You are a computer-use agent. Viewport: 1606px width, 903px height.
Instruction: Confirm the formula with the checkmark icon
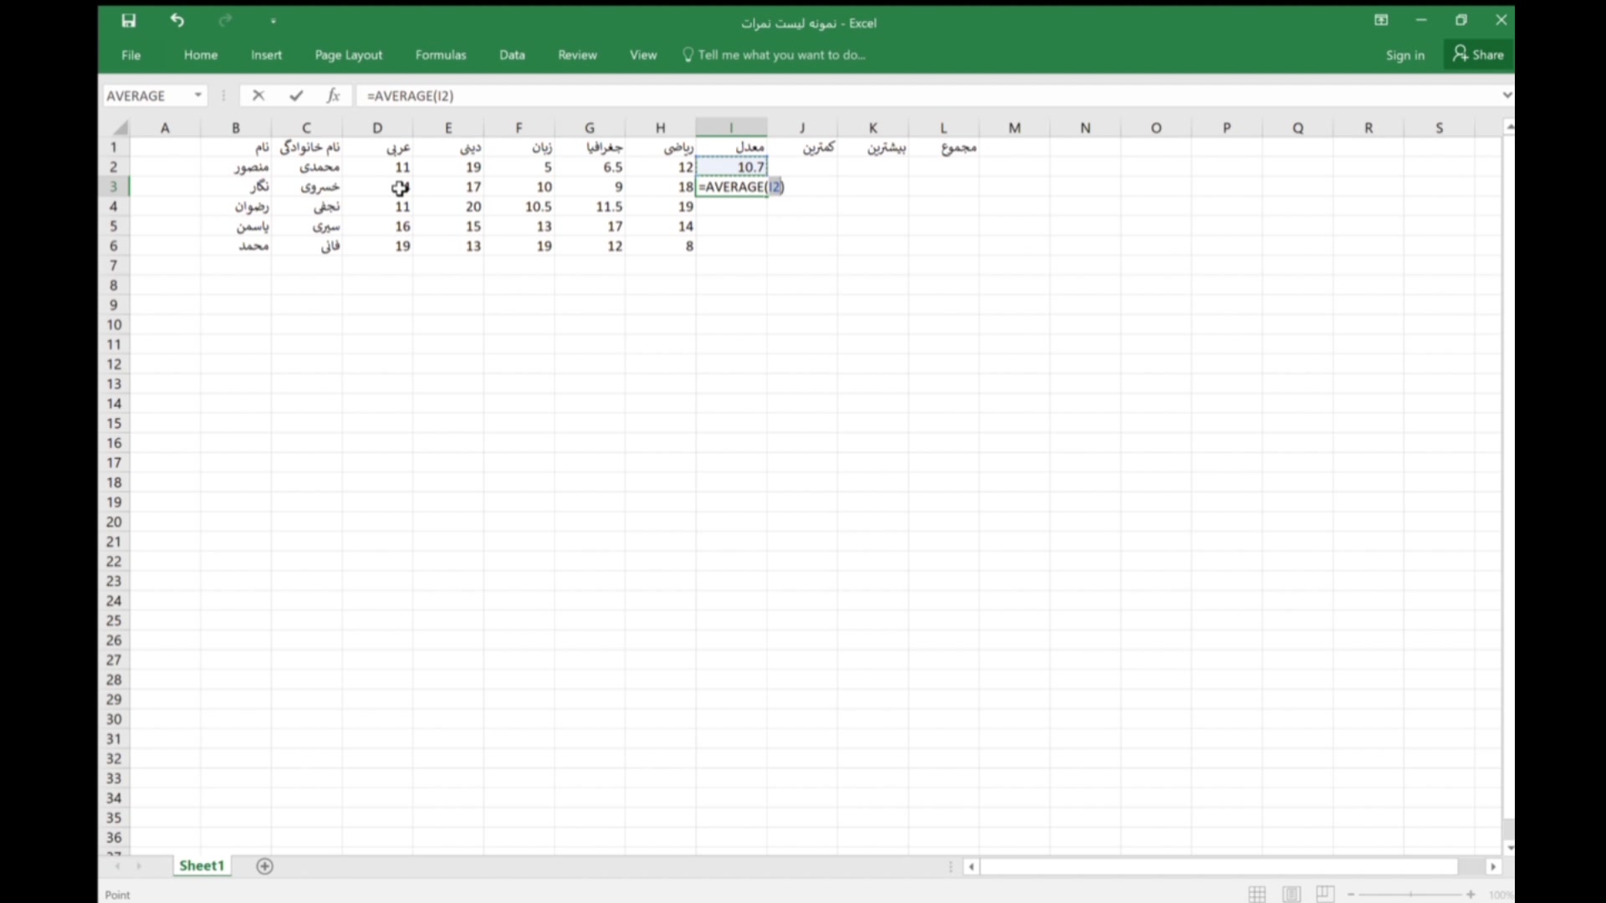296,95
